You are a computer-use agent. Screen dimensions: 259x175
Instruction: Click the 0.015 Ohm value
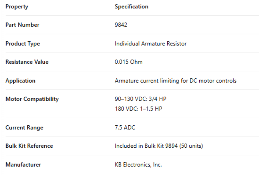129,62
